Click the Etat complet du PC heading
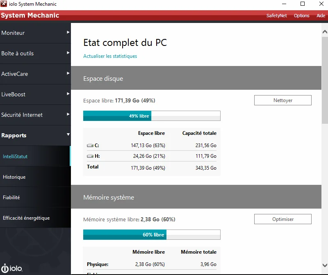Image resolution: width=328 pixels, height=275 pixels. point(125,43)
